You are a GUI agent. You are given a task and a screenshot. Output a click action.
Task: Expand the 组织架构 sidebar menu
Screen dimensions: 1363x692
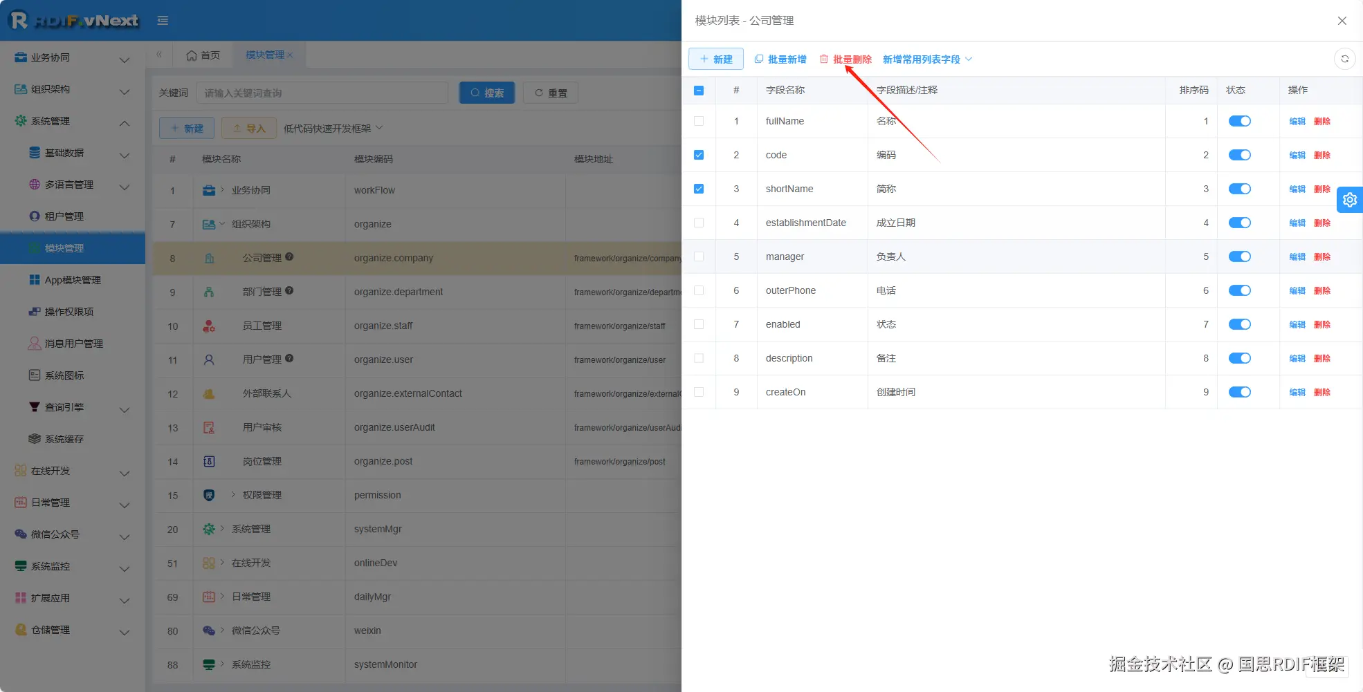coord(73,89)
